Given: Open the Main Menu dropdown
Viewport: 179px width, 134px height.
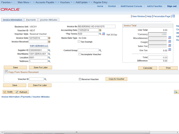Looking at the screenshot, I should [x=24, y=2].
